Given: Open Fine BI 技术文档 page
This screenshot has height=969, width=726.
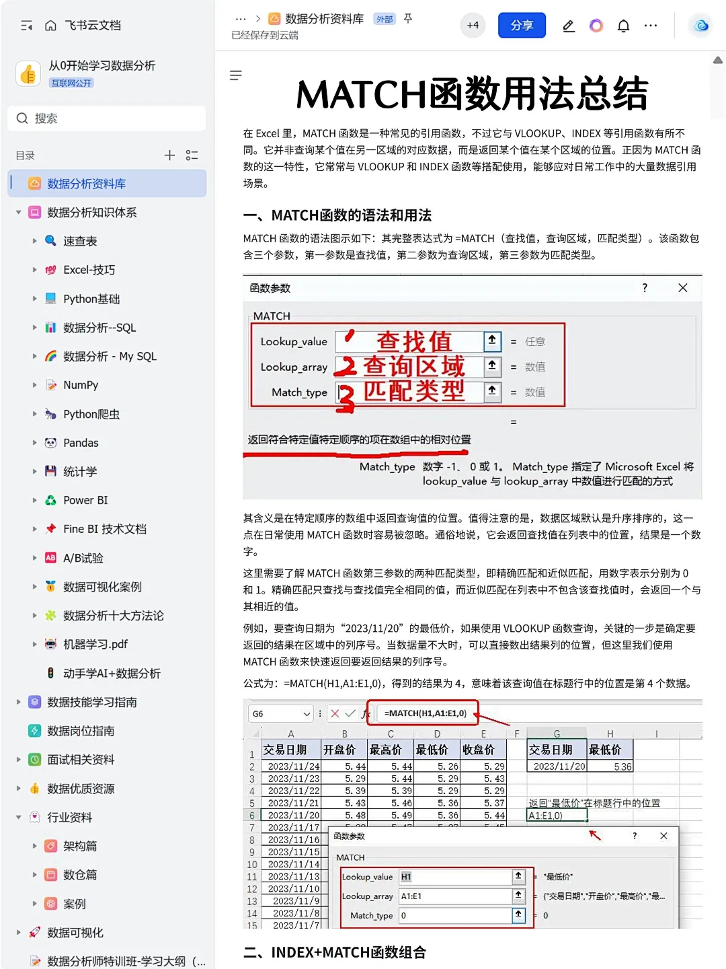Looking at the screenshot, I should pos(105,530).
